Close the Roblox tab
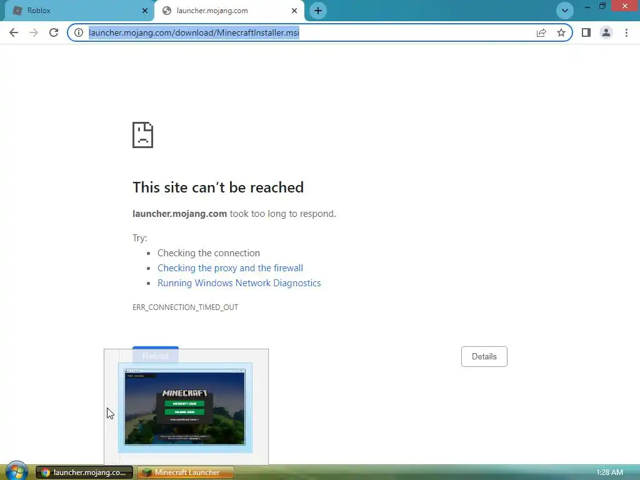 click(145, 11)
